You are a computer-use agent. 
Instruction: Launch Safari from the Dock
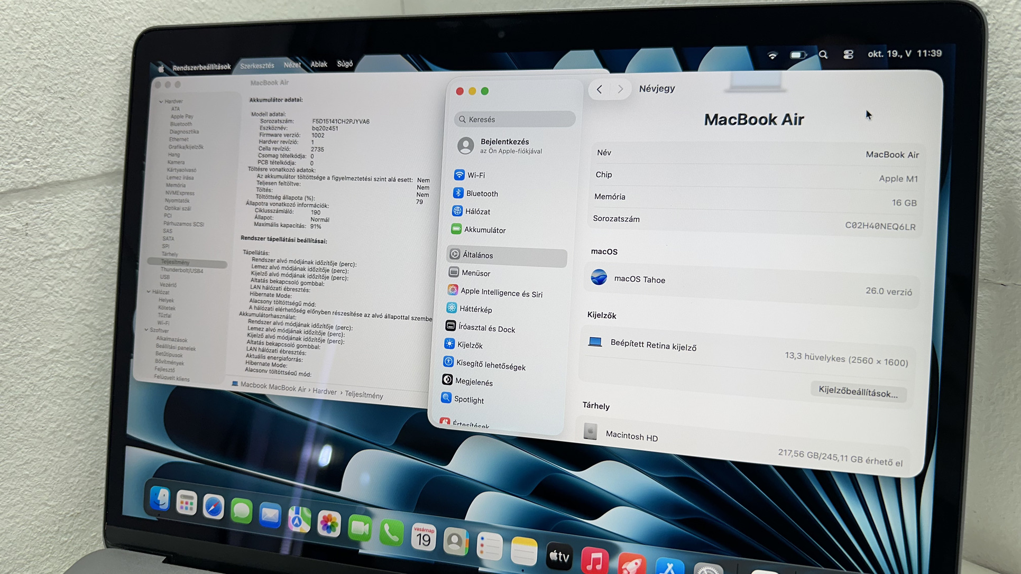coord(214,507)
